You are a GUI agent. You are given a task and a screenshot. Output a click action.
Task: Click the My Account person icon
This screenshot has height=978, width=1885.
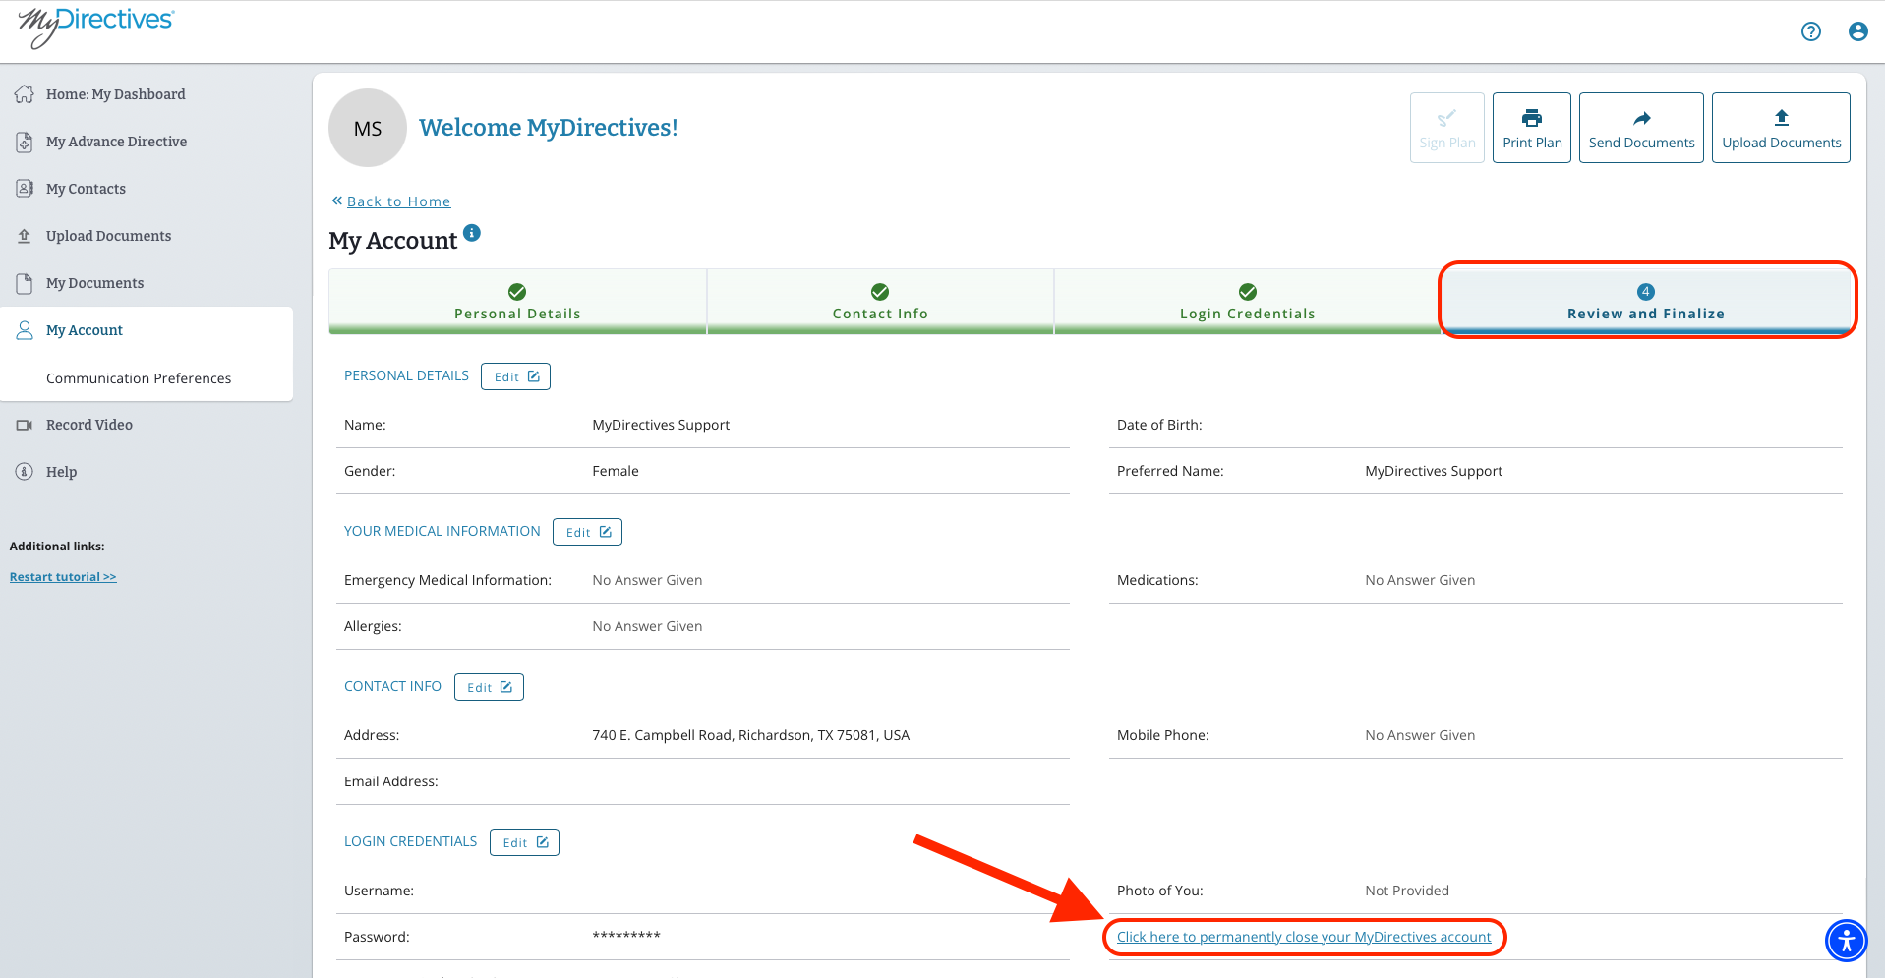[x=25, y=330]
